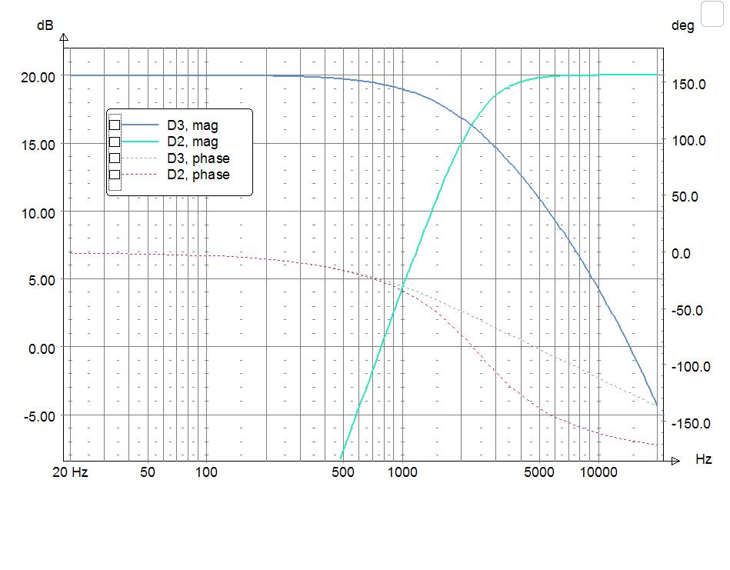Click the 5000 frequency axis label

tap(539, 472)
